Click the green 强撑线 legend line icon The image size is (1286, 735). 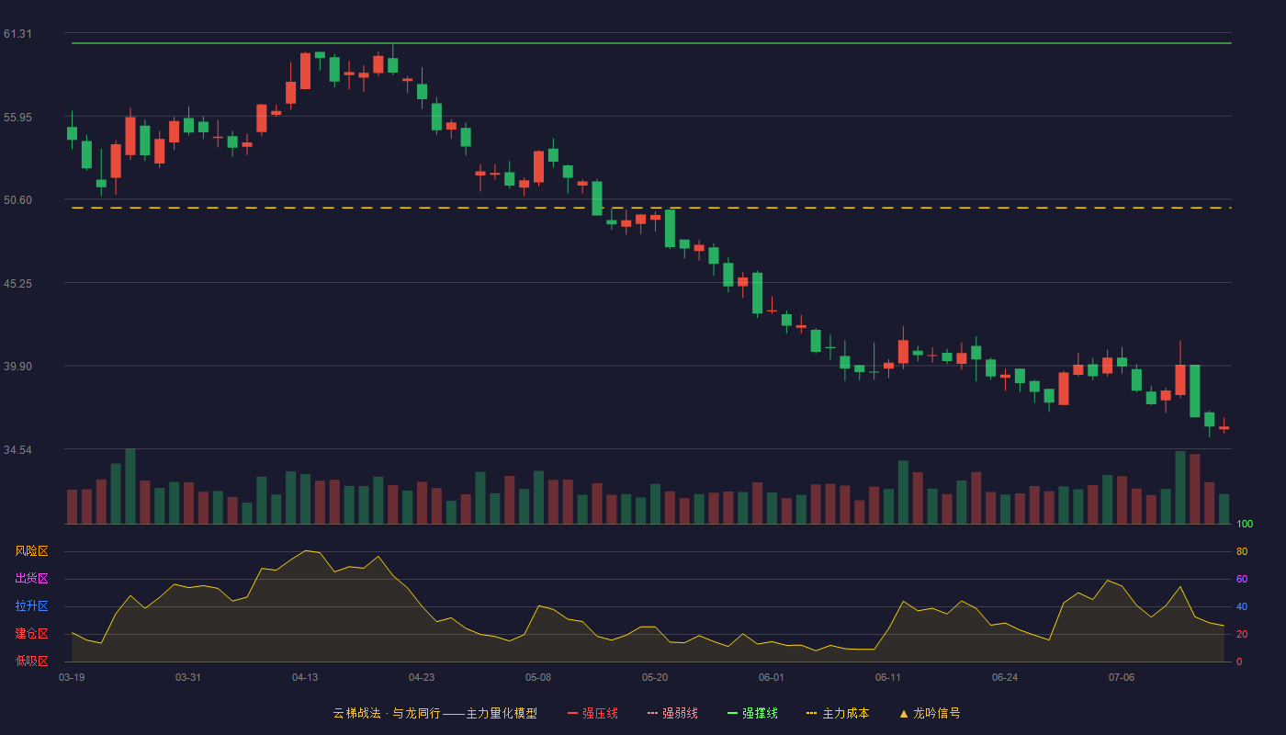click(732, 713)
